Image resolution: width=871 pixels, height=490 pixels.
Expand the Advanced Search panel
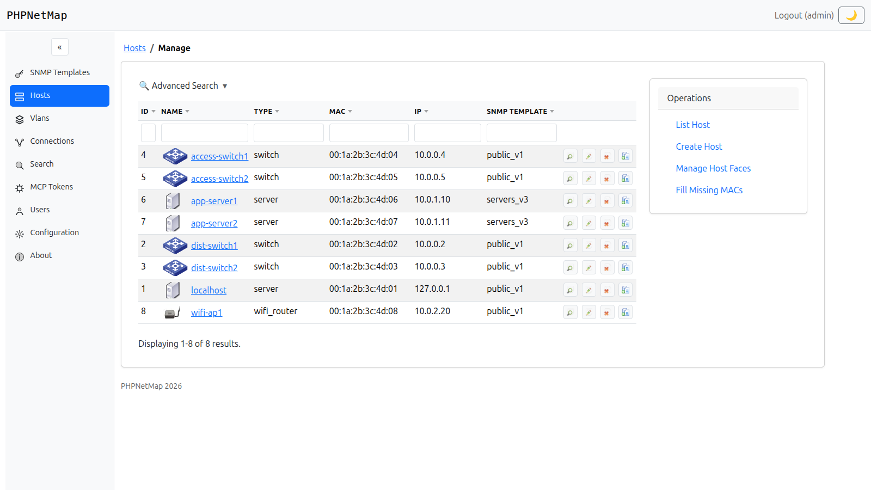[183, 85]
